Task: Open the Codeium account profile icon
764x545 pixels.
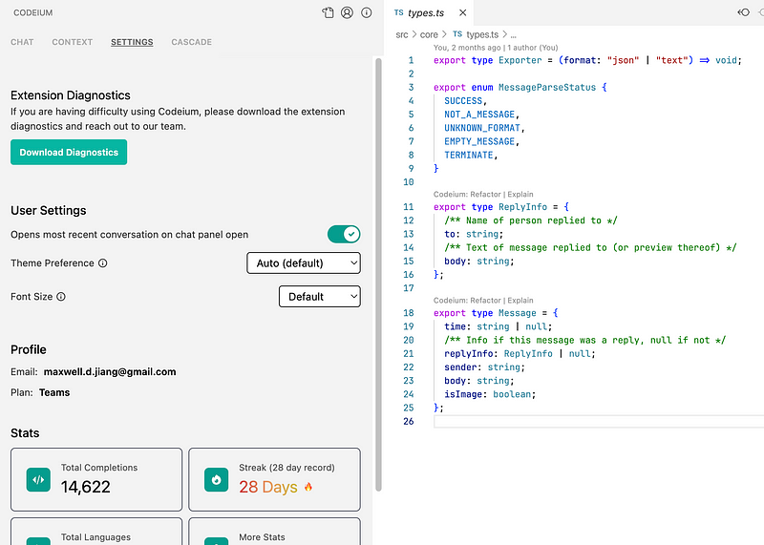Action: click(347, 12)
